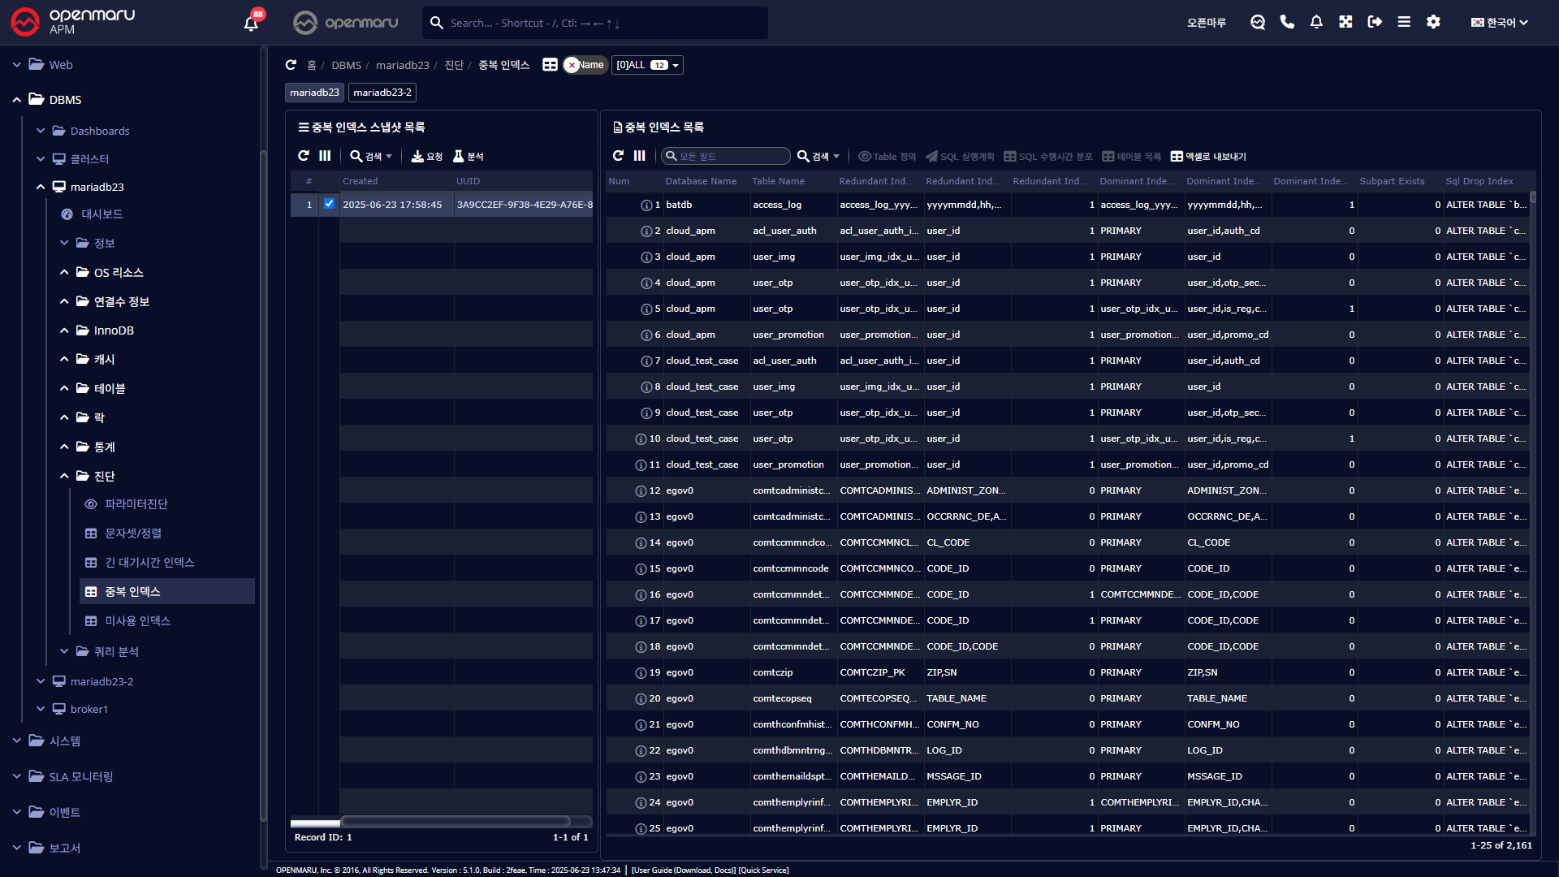Screen dimensions: 1559x877
Task: Focus the 모든 필드 filter input
Action: pos(726,156)
